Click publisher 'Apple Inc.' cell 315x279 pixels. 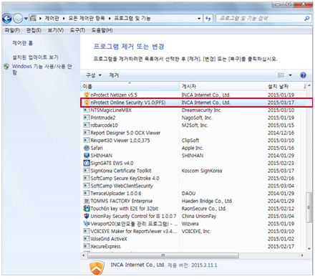point(193,148)
